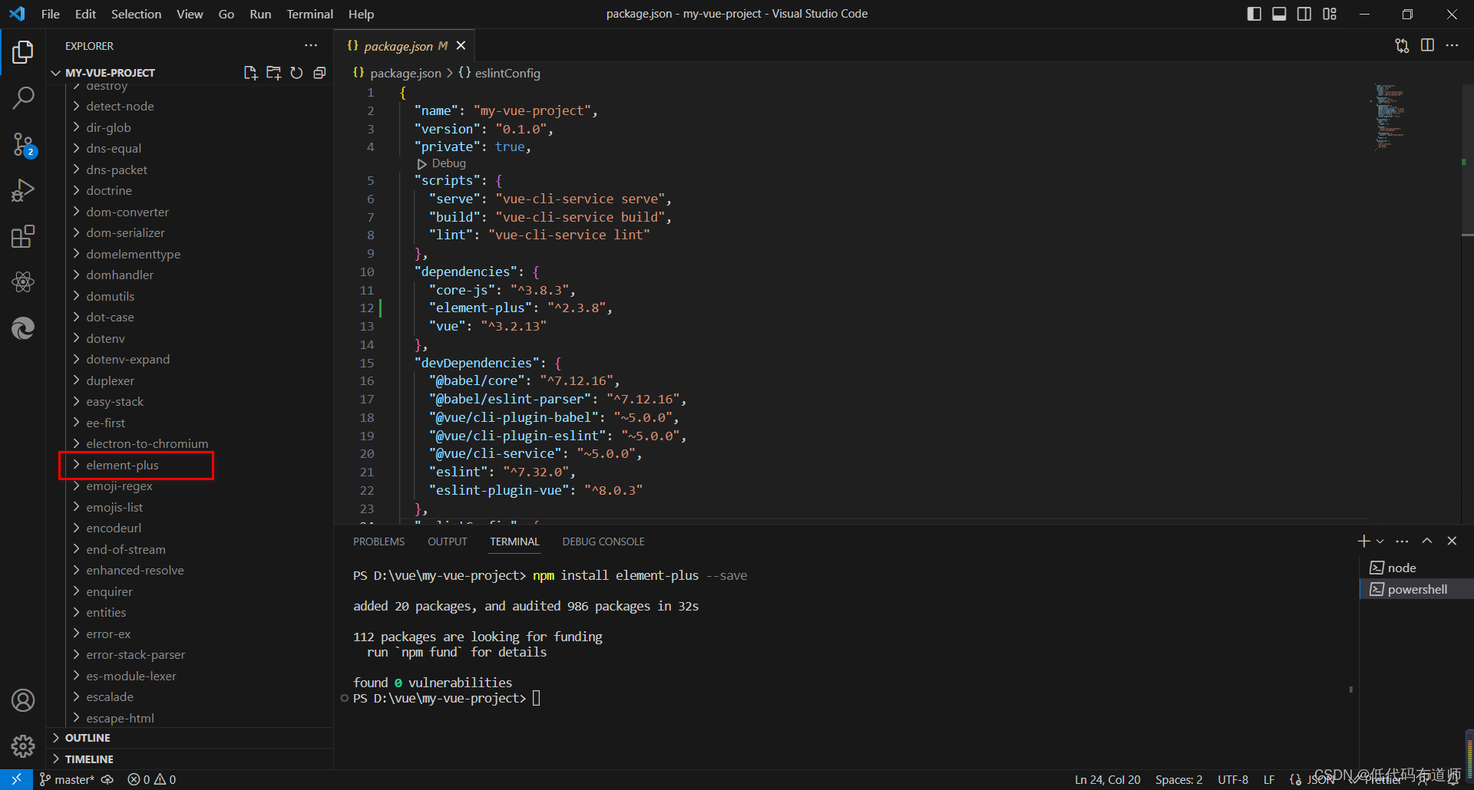Click the editor minimap preview
The height and width of the screenshot is (790, 1474).
pos(1390,117)
